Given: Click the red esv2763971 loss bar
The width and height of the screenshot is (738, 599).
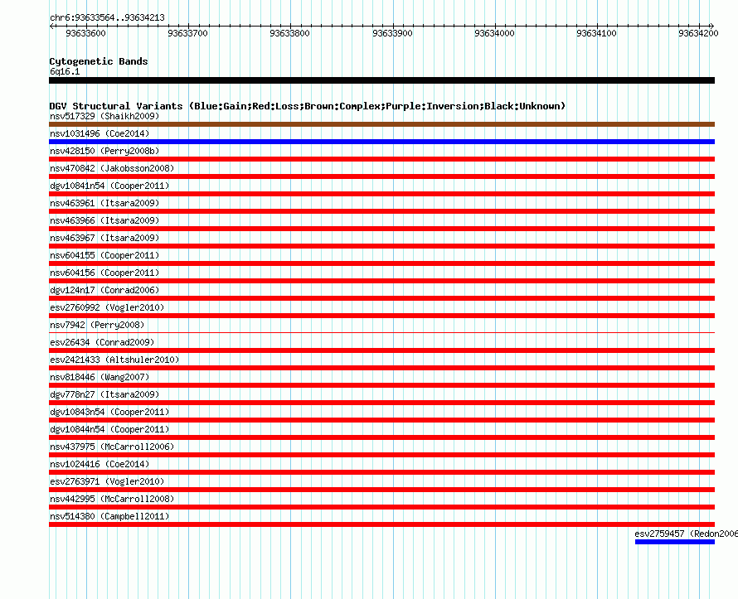Looking at the screenshot, I should (x=381, y=490).
